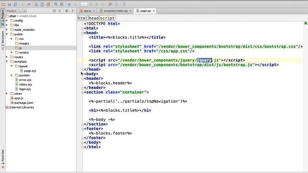This screenshot has height=173, width=308.
Task: Expand the css folder arrow
Action: (x=12, y=38)
